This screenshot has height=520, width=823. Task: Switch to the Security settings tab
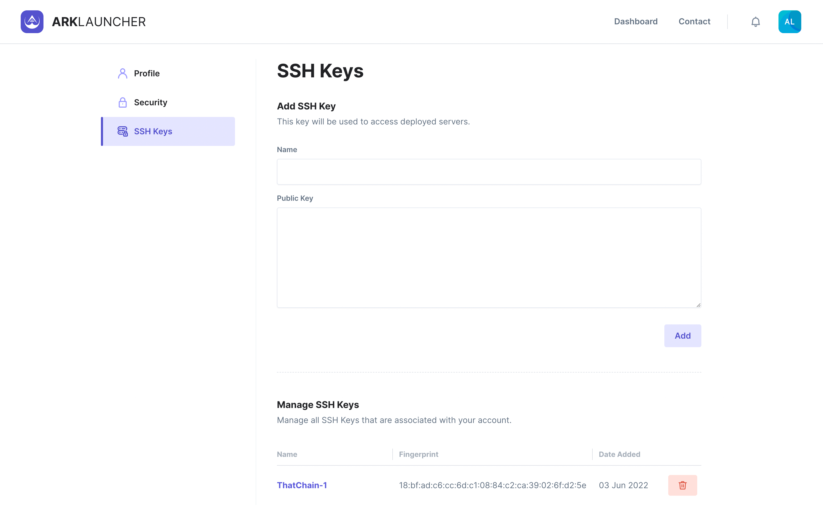[x=150, y=102]
